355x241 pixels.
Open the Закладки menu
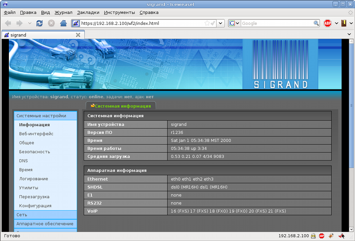[x=88, y=12]
